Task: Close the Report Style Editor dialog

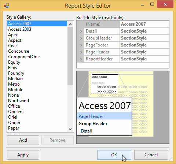Action: click(165, 4)
